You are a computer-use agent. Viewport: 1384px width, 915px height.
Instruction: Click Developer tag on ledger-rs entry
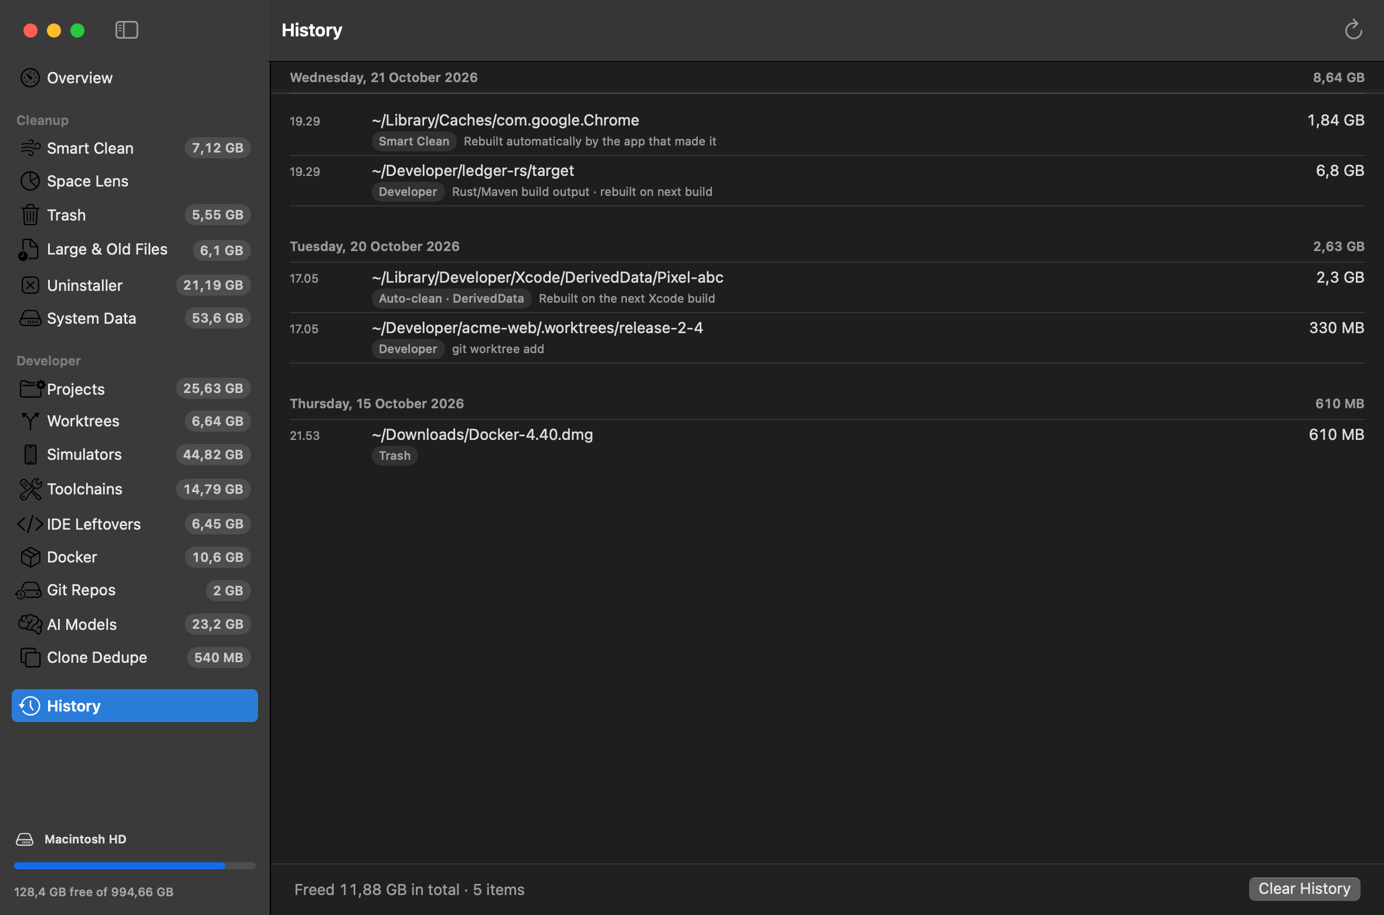(x=408, y=192)
